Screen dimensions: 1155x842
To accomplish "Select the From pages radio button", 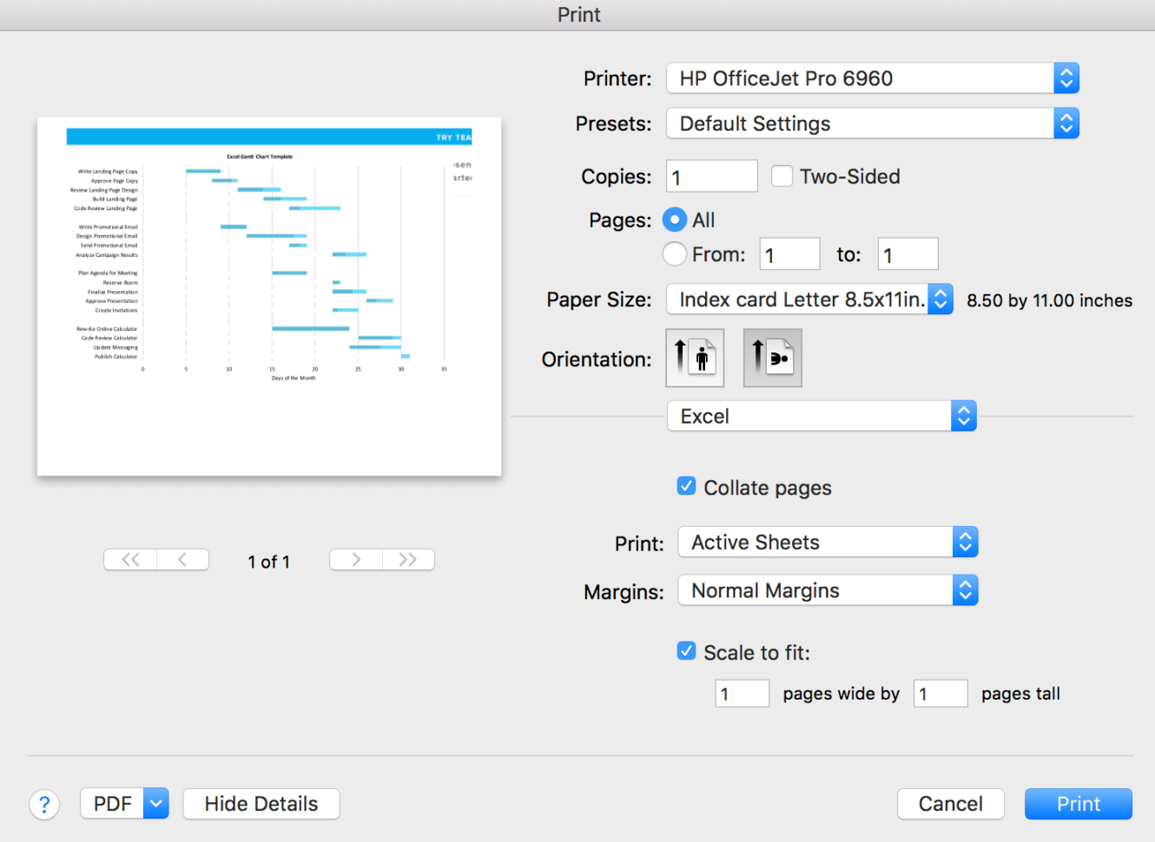I will click(674, 253).
